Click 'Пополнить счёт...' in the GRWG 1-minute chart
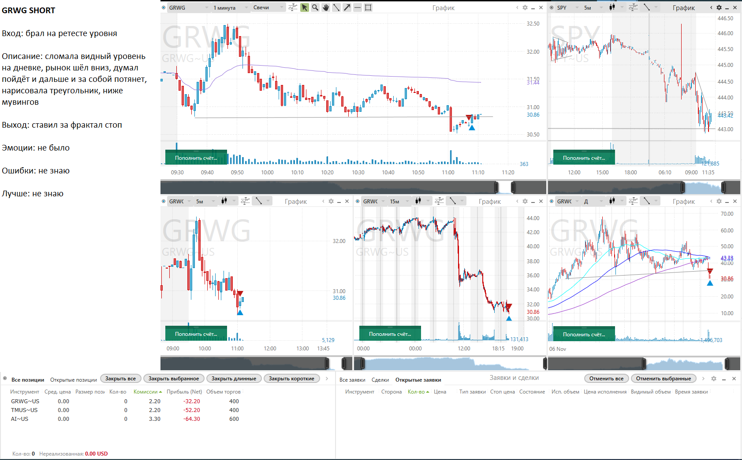 [x=196, y=158]
